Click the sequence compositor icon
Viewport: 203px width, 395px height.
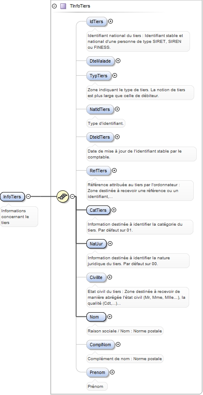[62, 197]
